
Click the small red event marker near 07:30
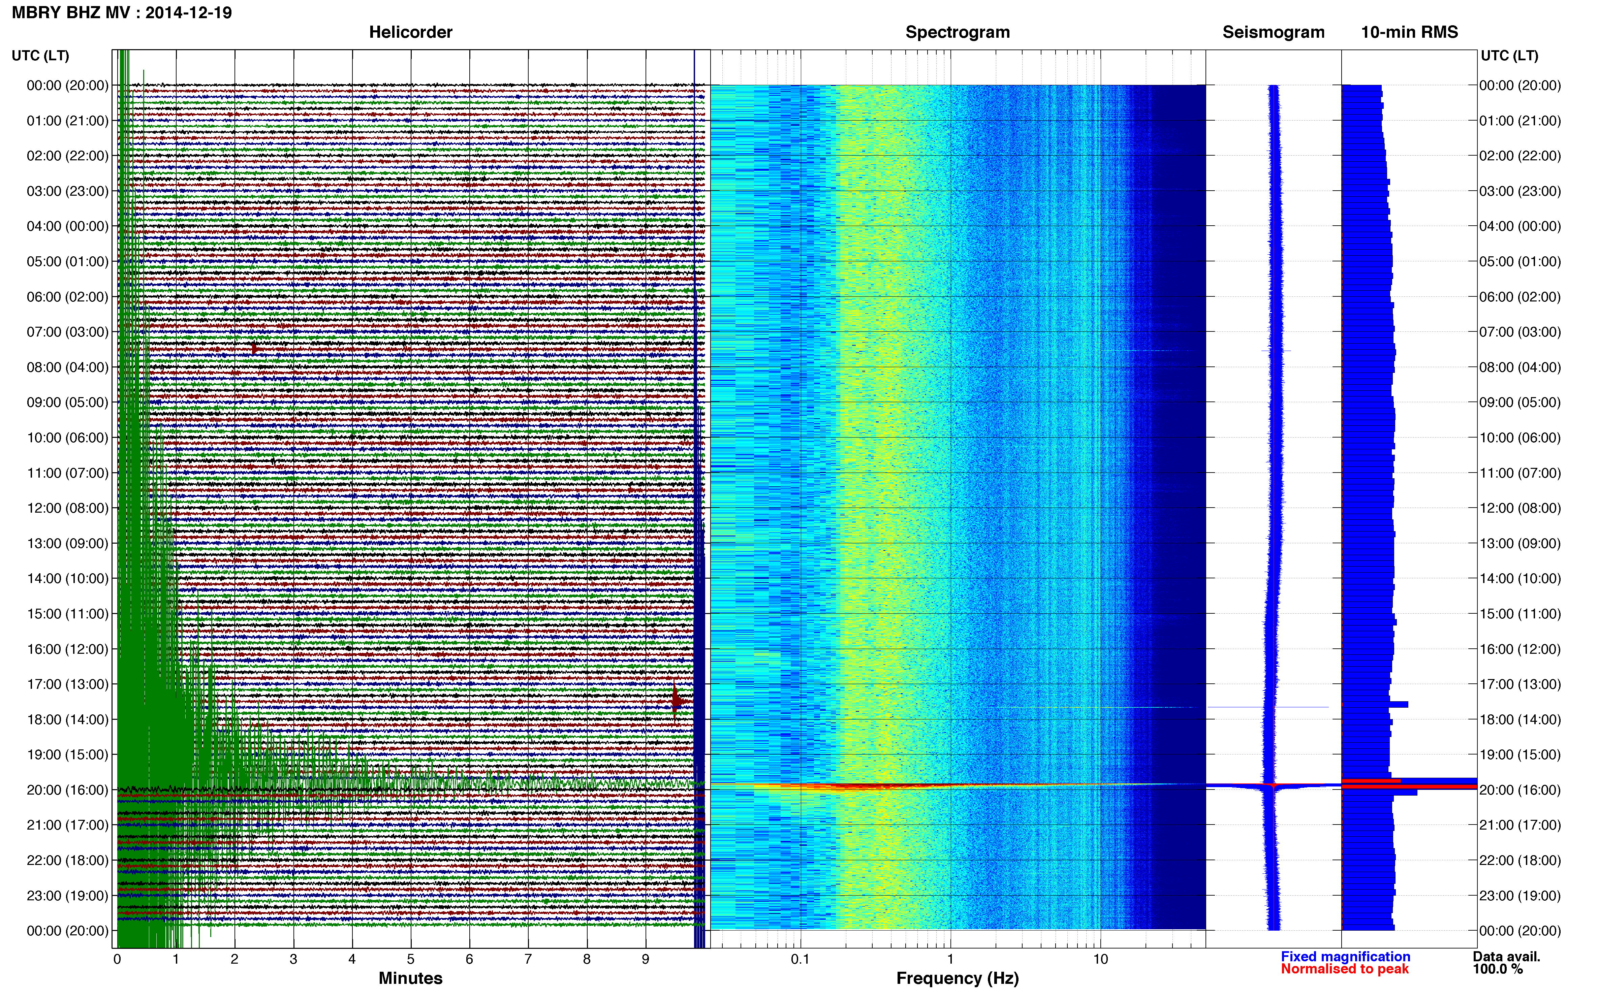pyautogui.click(x=254, y=349)
